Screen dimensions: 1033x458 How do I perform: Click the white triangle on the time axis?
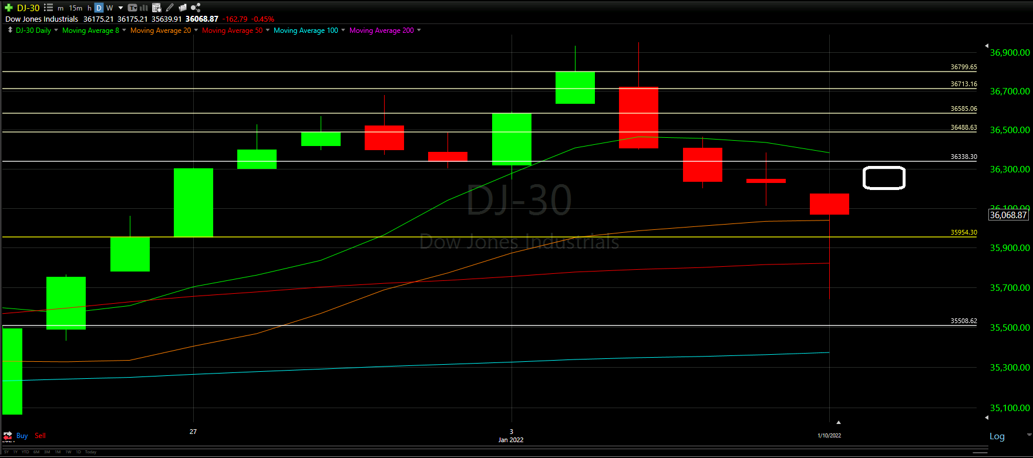pyautogui.click(x=839, y=422)
